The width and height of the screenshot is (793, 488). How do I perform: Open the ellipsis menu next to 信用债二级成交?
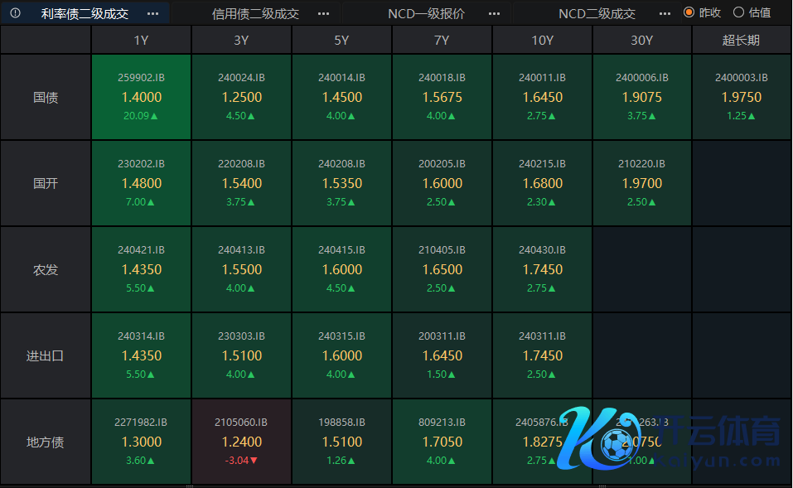[323, 13]
